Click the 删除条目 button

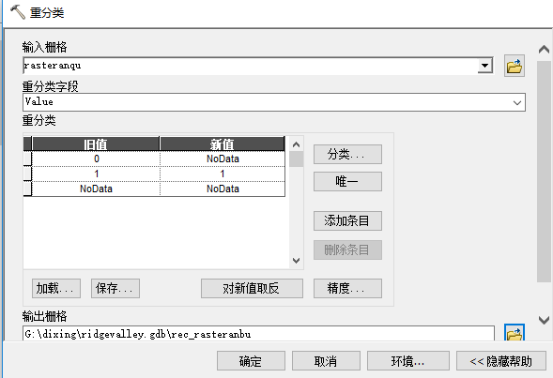pos(347,249)
